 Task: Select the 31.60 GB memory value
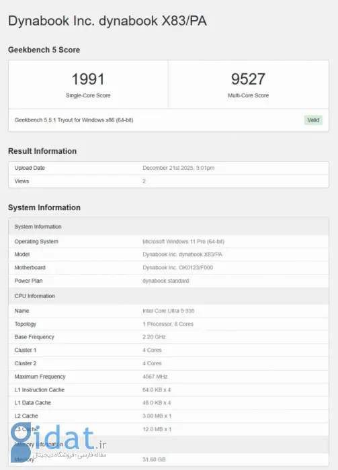[x=154, y=459]
